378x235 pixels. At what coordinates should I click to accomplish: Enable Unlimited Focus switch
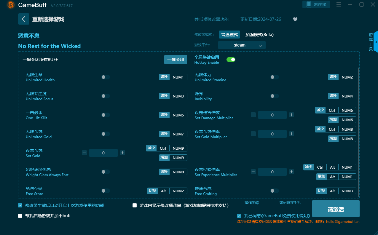tap(105, 96)
